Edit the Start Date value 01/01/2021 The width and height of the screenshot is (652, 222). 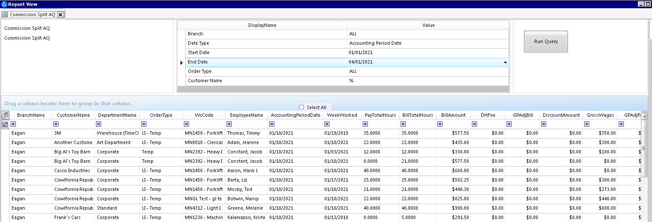tap(428, 53)
